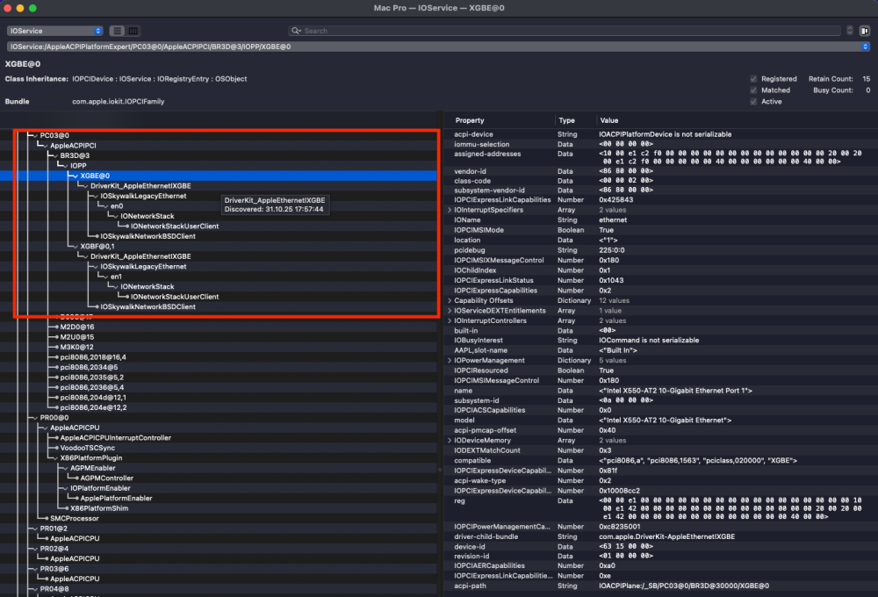878x597 pixels.
Task: Collapse the X86PlatformPlugin node
Action: pos(55,458)
